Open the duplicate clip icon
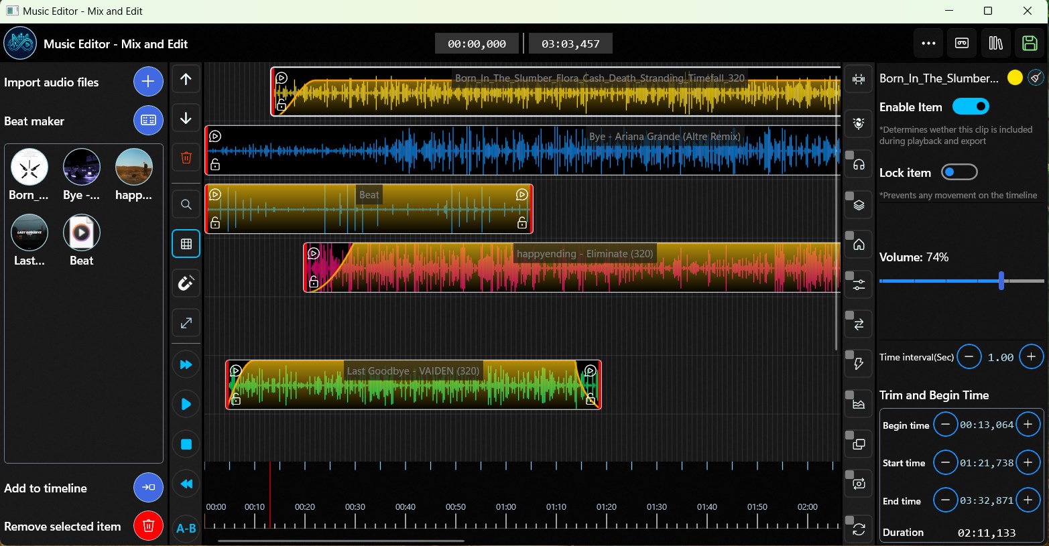This screenshot has width=1049, height=546. tap(858, 443)
